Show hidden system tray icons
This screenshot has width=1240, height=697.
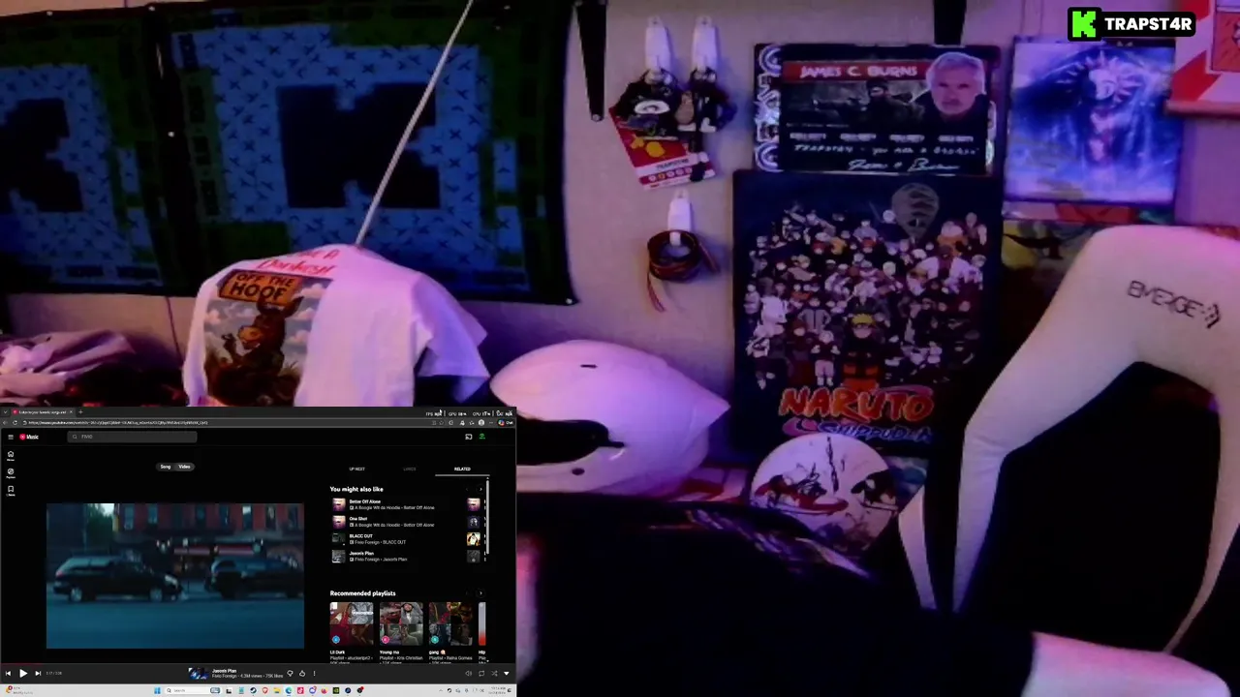pyautogui.click(x=441, y=690)
